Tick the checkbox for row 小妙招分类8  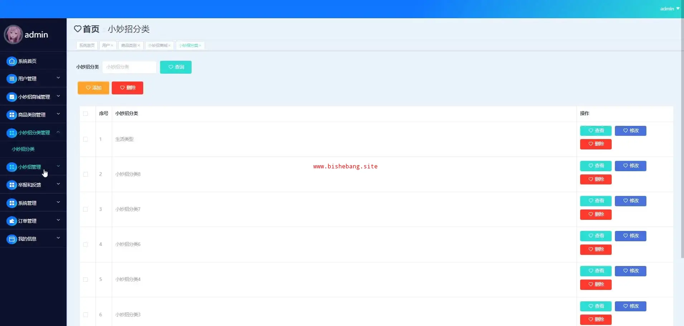(x=86, y=174)
